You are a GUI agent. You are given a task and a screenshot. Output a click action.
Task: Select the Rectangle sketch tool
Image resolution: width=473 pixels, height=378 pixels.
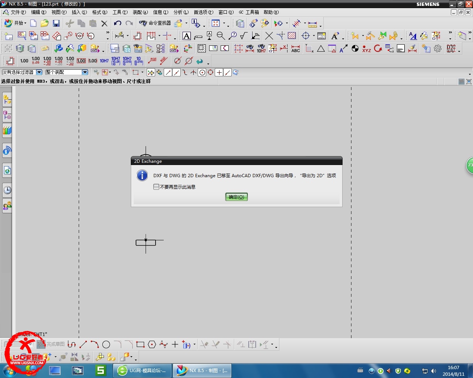pyautogui.click(x=140, y=344)
